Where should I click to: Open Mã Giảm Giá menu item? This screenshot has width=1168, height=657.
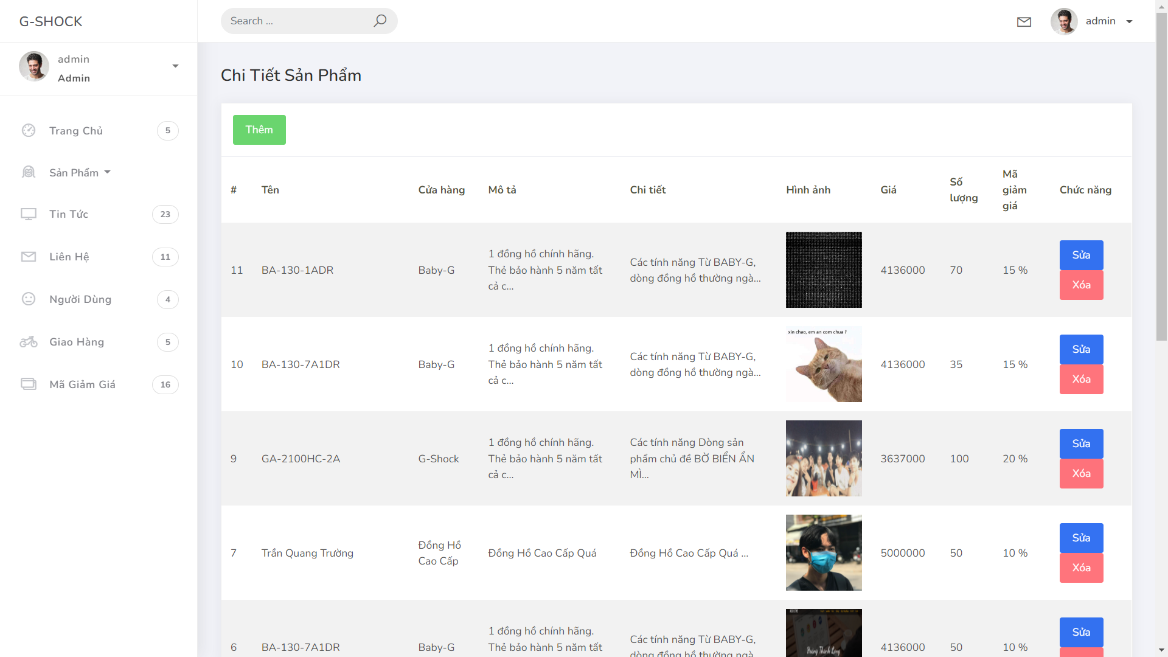point(82,384)
